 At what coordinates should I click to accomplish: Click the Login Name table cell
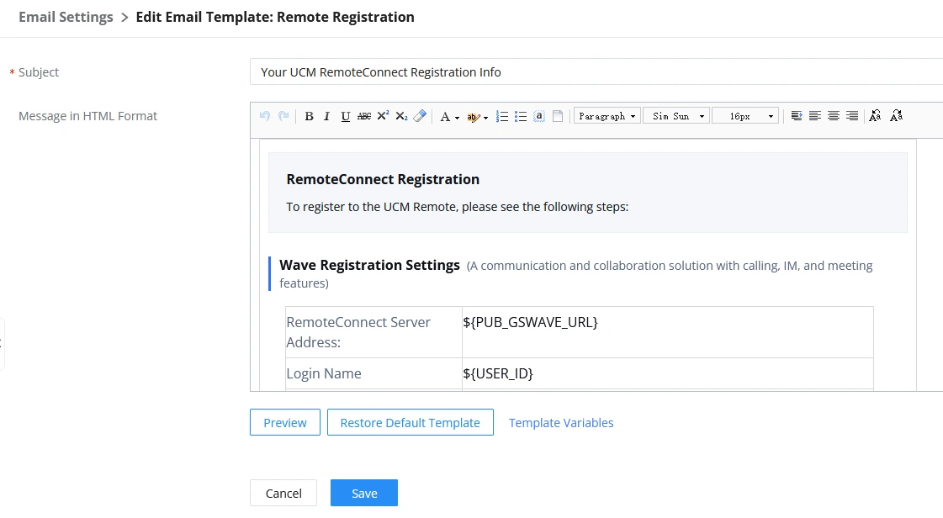(373, 373)
